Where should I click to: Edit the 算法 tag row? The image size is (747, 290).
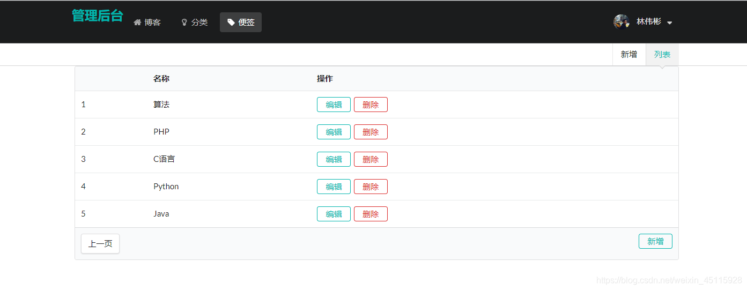click(334, 105)
